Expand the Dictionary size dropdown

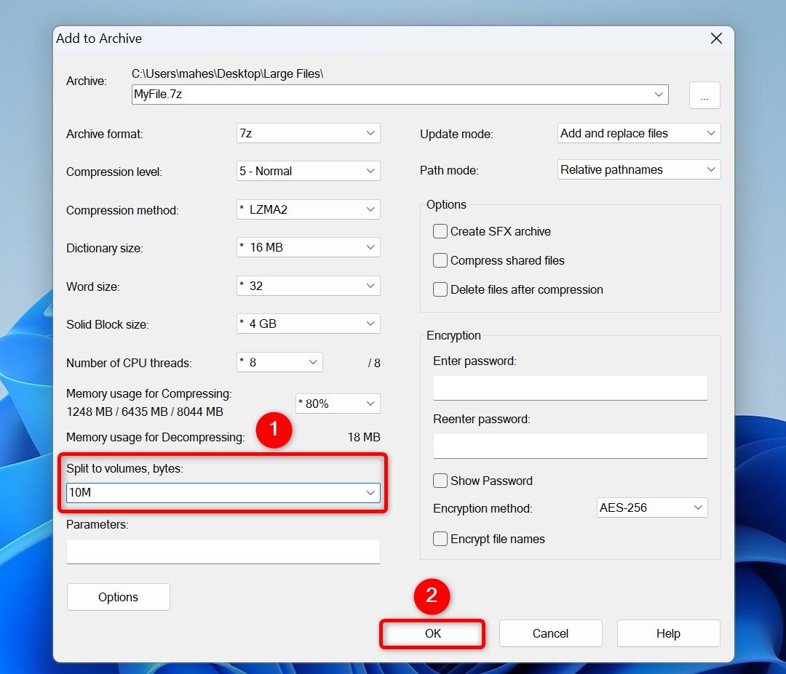pos(309,247)
